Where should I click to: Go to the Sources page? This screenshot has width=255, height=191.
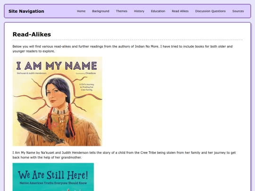[x=238, y=11]
